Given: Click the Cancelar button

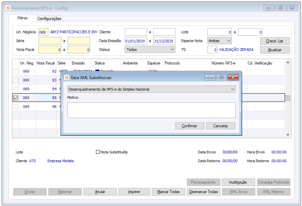Looking at the screenshot, I should tap(221, 126).
